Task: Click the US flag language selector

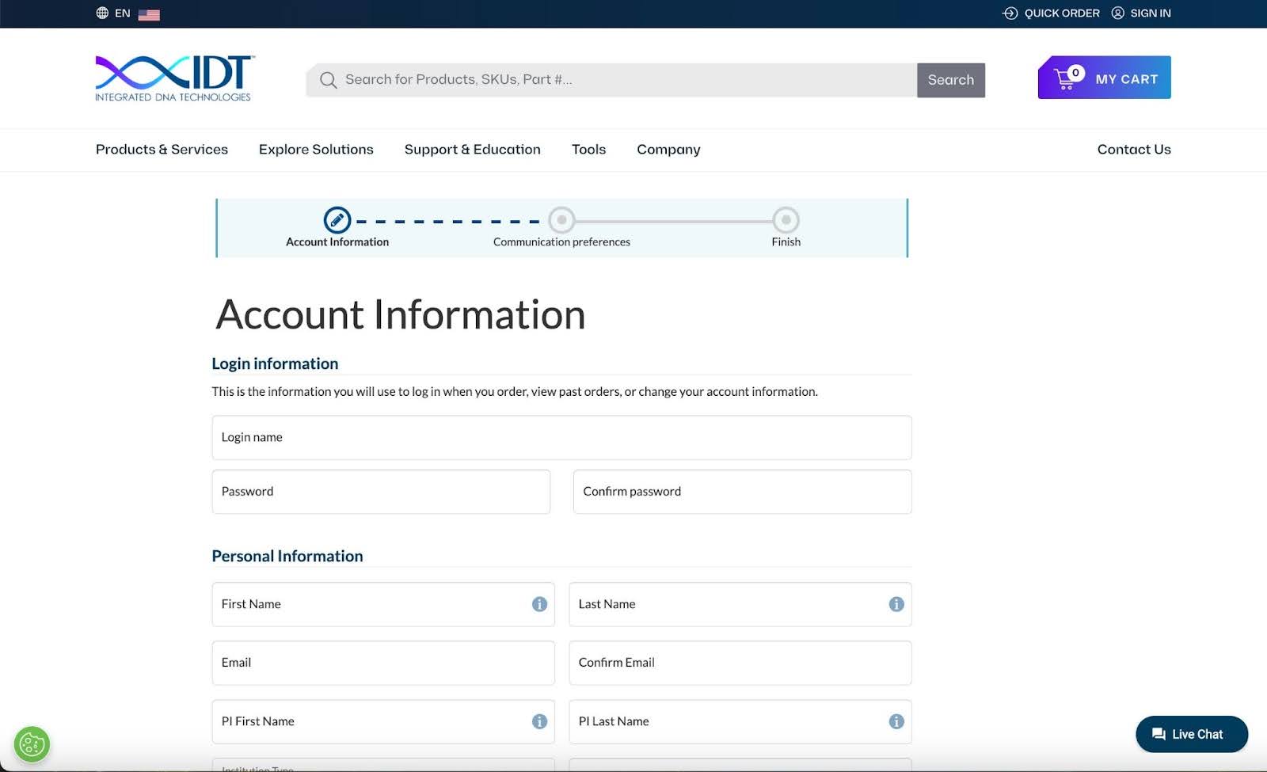Action: pyautogui.click(x=149, y=14)
